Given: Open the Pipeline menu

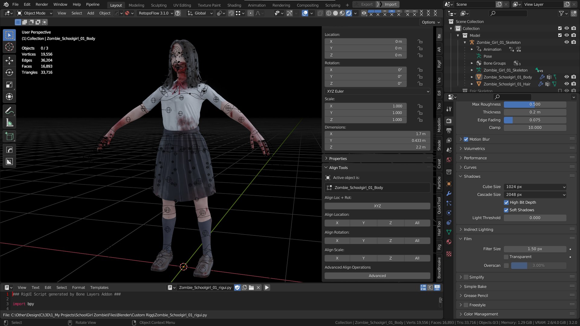Looking at the screenshot, I should [x=93, y=5].
